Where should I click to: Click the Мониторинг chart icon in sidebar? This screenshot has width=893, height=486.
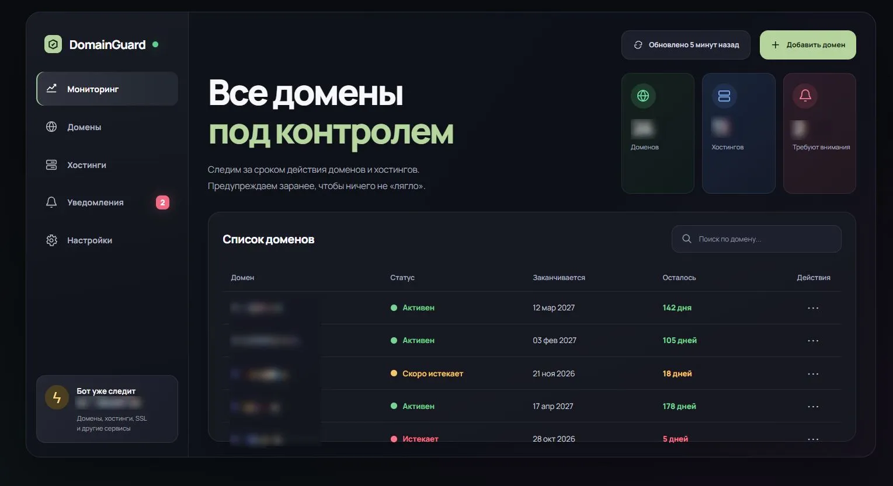(51, 89)
